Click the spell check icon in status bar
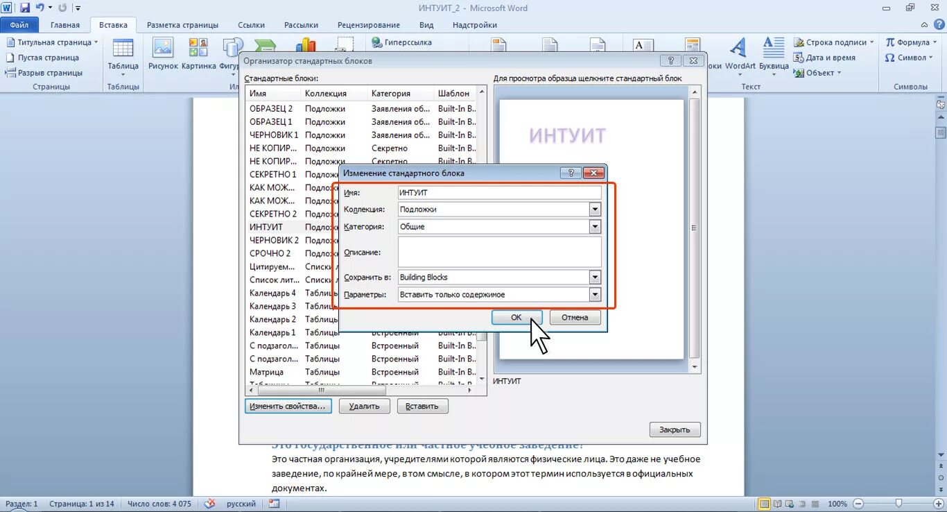947x512 pixels. click(209, 504)
